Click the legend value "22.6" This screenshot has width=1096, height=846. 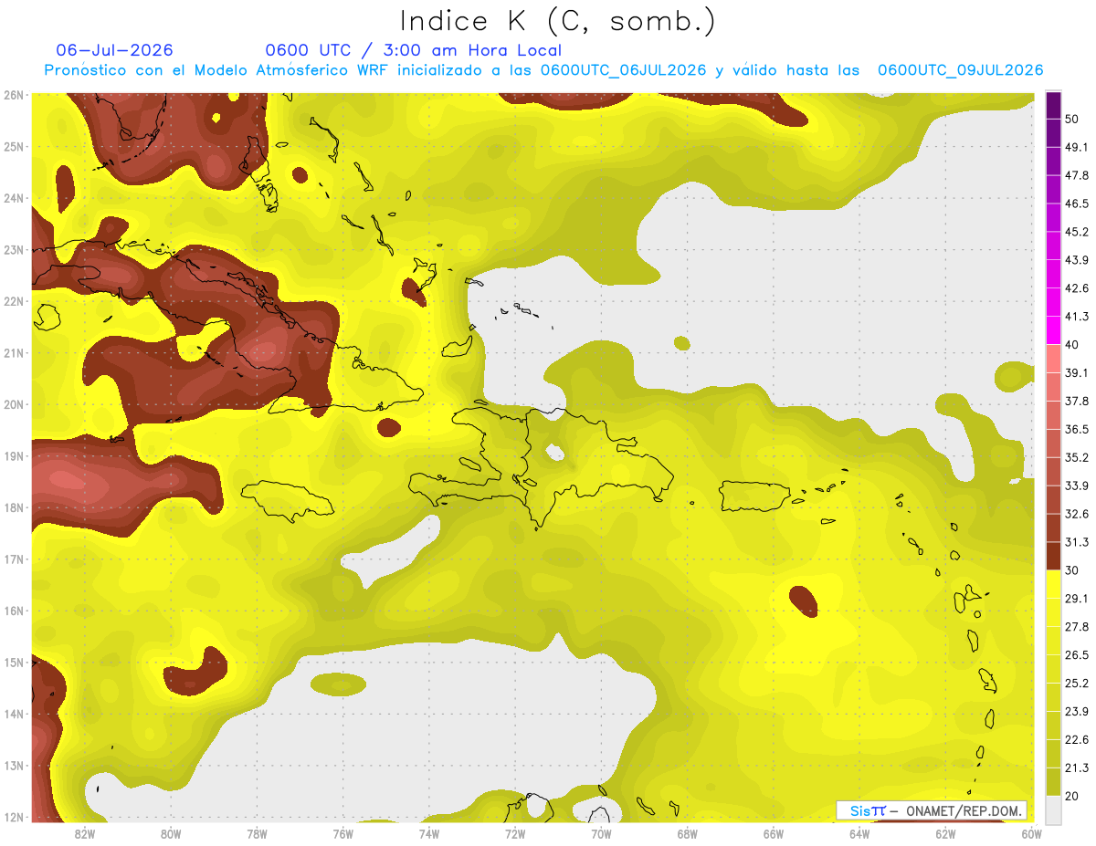point(1078,740)
